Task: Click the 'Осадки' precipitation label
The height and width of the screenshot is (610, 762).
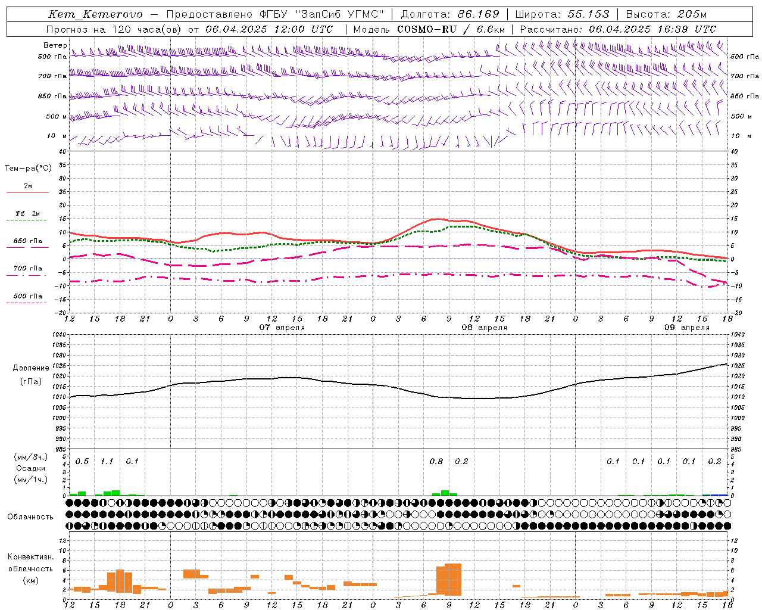Action: pos(30,468)
